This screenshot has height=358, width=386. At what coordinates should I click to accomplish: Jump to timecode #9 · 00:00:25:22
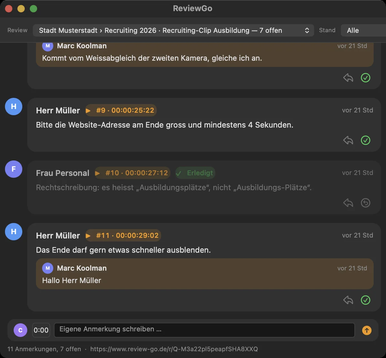click(121, 110)
